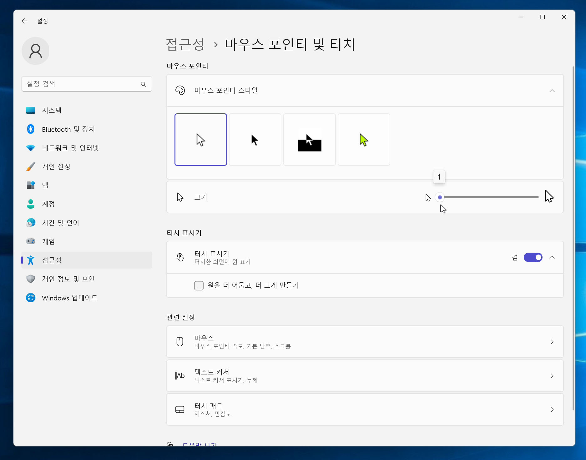This screenshot has height=460, width=586.
Task: Click the search magnifier icon
Action: tap(144, 84)
